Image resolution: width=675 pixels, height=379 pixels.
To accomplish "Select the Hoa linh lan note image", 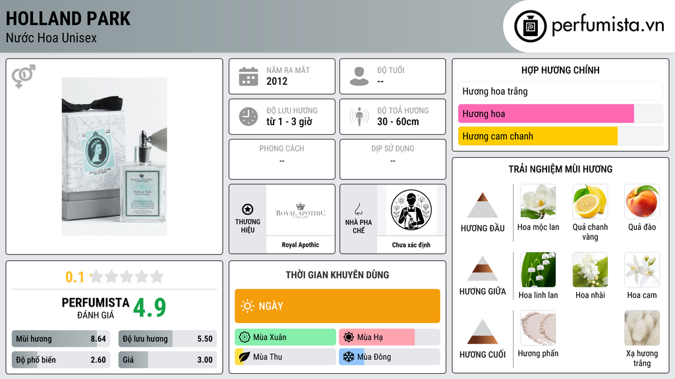I will point(538,269).
